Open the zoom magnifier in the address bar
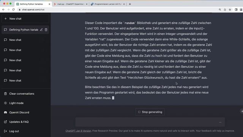Screen dimensions: 243x137 (220, 10)
